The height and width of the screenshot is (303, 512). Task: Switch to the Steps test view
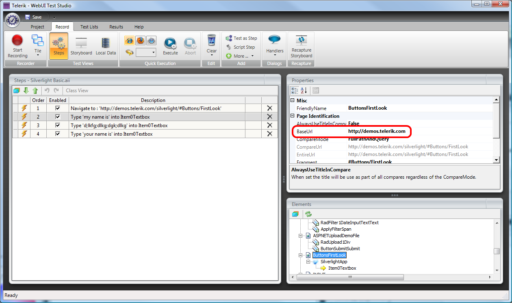tap(59, 46)
